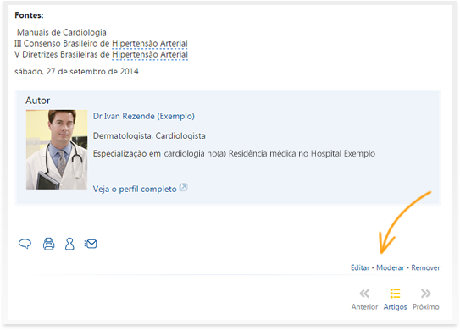The image size is (460, 330).
Task: Go to Próximo article label
Action: 425,307
